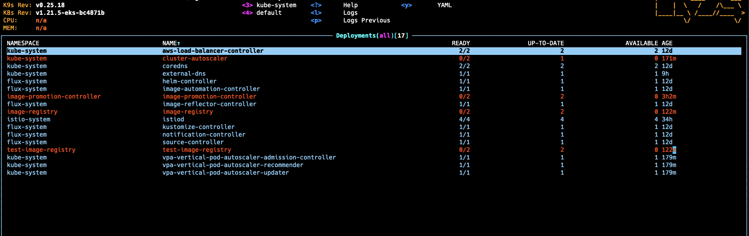
Task: Select the source-controller deployment
Action: click(193, 142)
